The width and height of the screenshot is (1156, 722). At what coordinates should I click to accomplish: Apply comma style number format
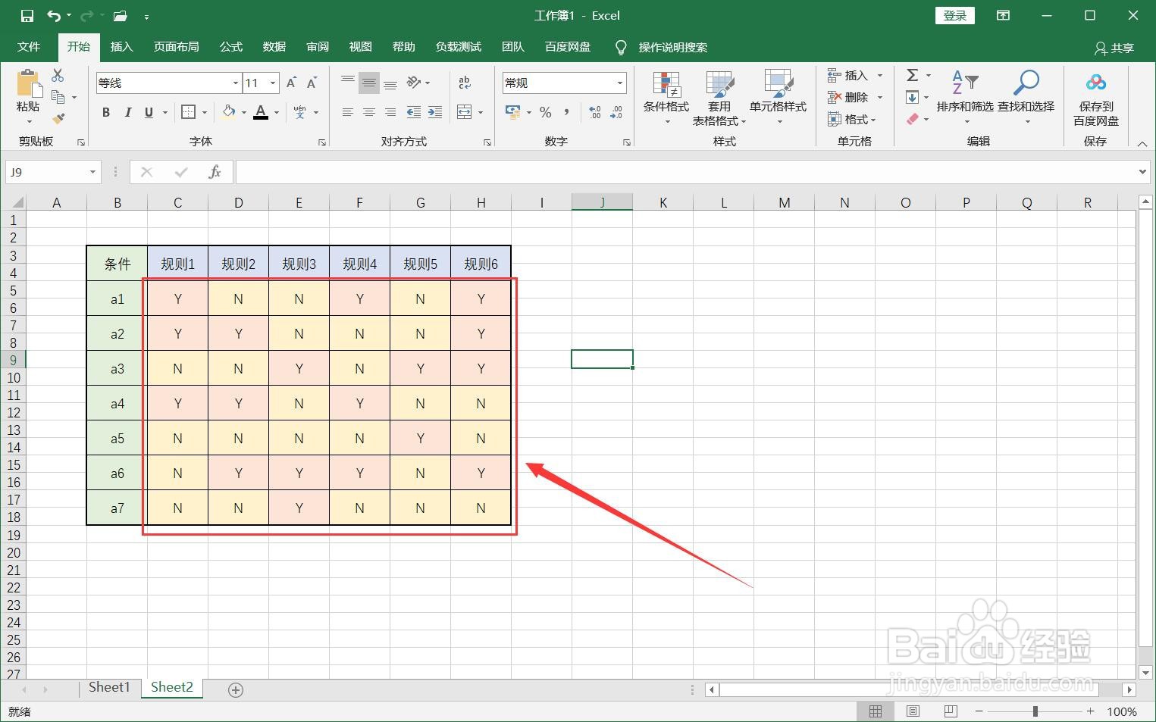(x=567, y=112)
